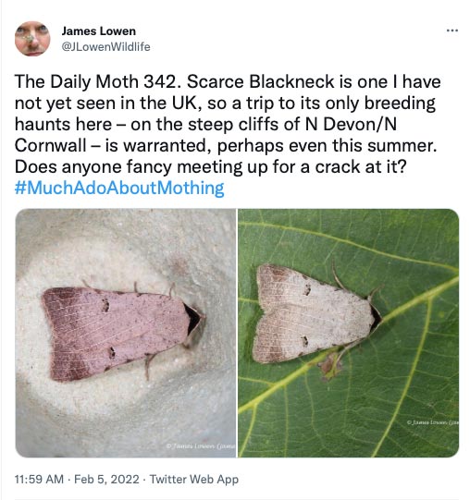Viewport: 470px width, 500px height.
Task: Open the three-dot more options menu
Action: coord(452,30)
